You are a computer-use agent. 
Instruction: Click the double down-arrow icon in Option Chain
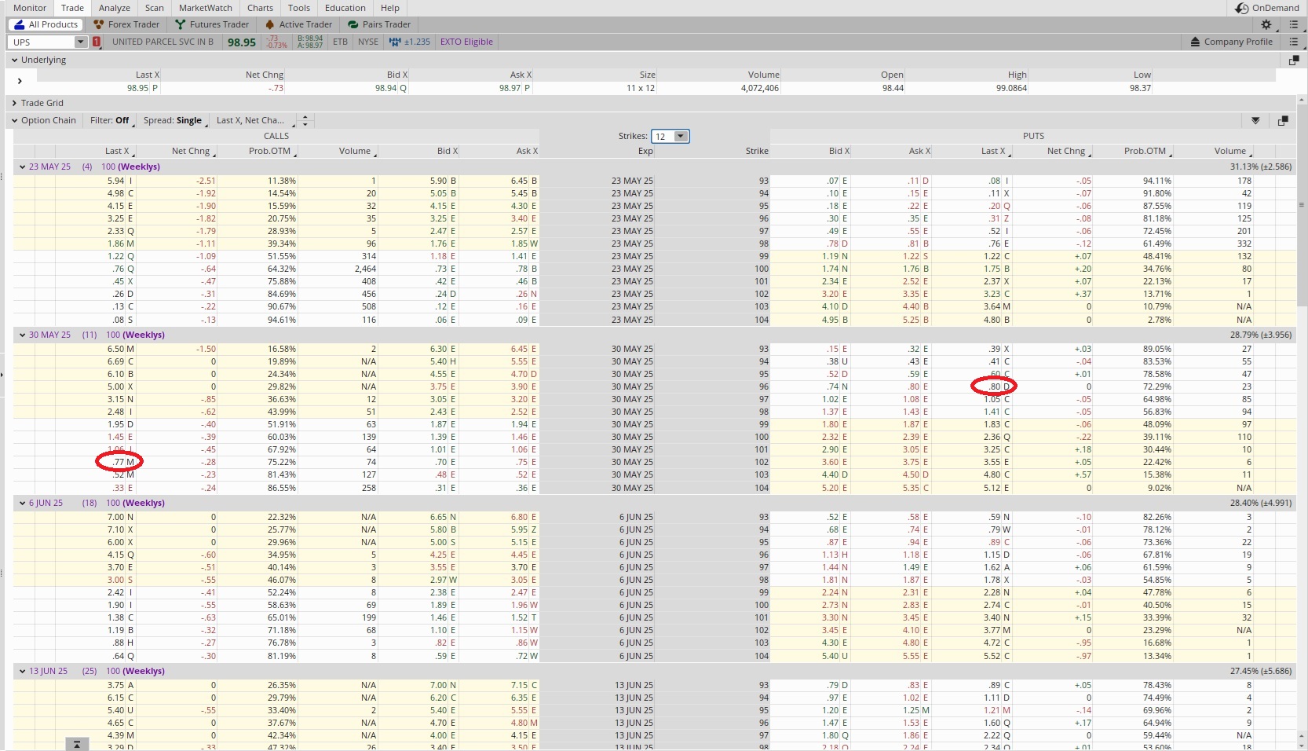[1255, 120]
